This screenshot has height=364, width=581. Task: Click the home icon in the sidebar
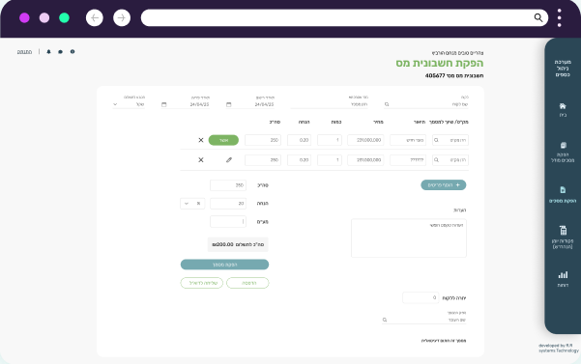pyautogui.click(x=563, y=106)
